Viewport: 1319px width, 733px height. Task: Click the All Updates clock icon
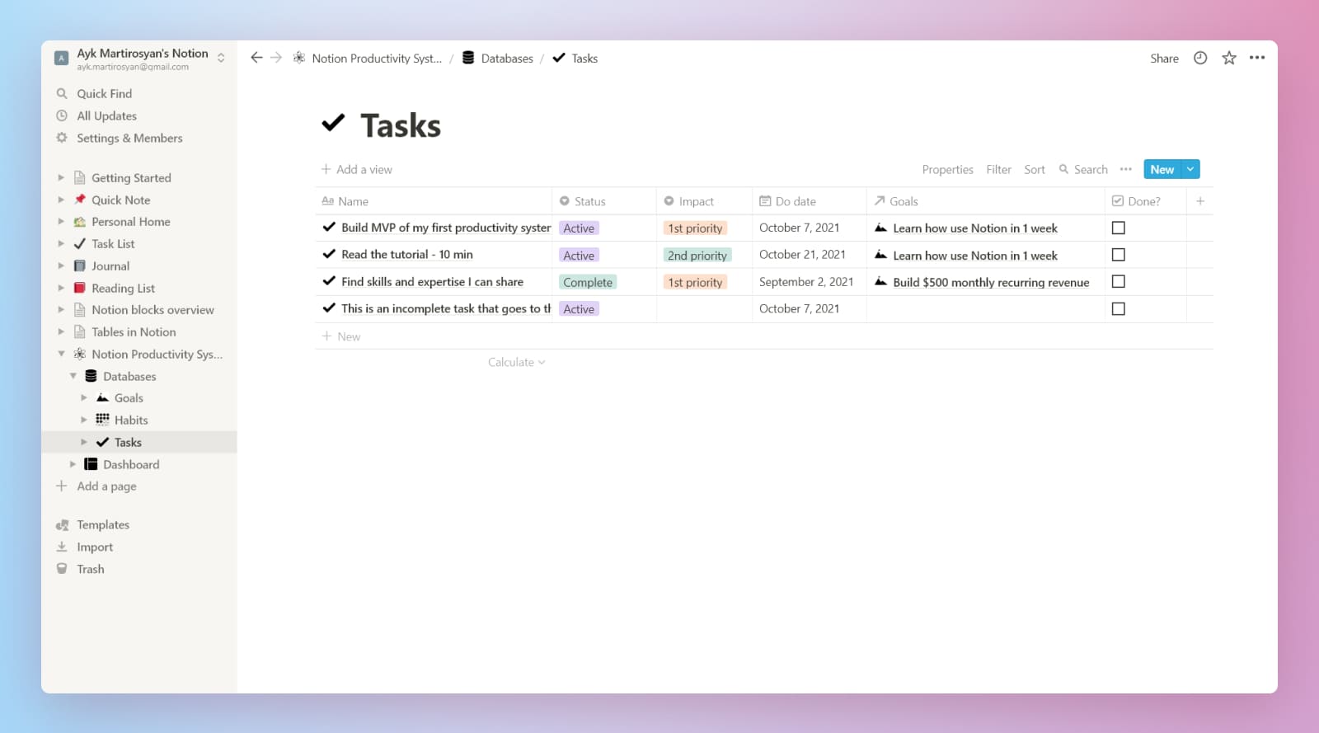[62, 115]
